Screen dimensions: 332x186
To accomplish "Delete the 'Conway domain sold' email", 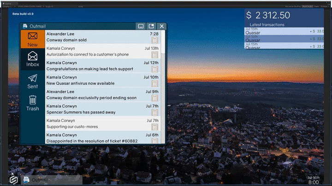I will [155, 41].
